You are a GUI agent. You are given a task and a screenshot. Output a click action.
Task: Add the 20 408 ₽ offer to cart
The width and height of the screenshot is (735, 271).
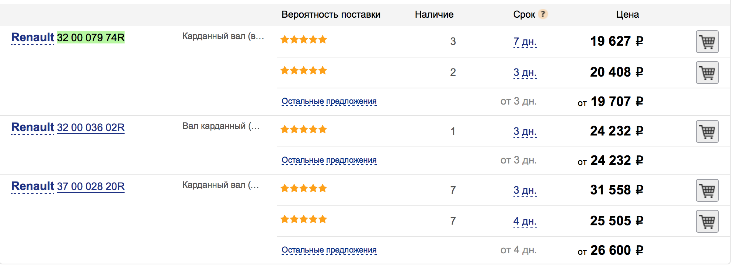[x=707, y=73]
